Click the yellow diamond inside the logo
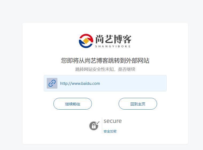This screenshot has height=150, width=203. coord(86,41)
